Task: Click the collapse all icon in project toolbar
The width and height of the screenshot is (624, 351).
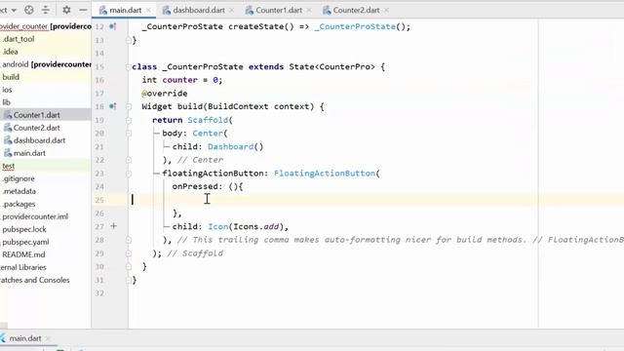Action: [x=46, y=10]
